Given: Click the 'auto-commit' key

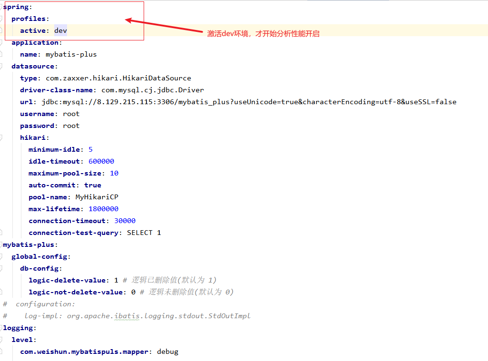Looking at the screenshot, I should coord(52,185).
